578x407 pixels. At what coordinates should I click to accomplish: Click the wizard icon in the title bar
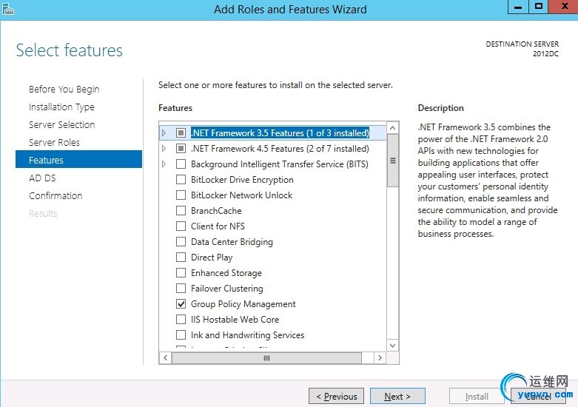point(8,9)
